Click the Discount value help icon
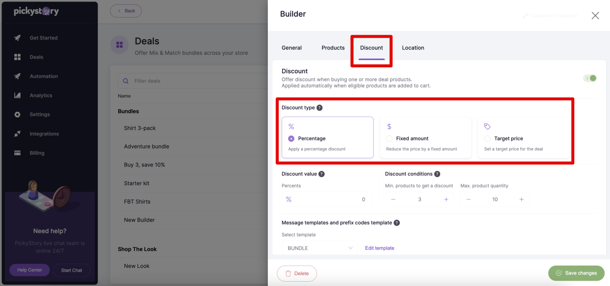 (x=322, y=174)
